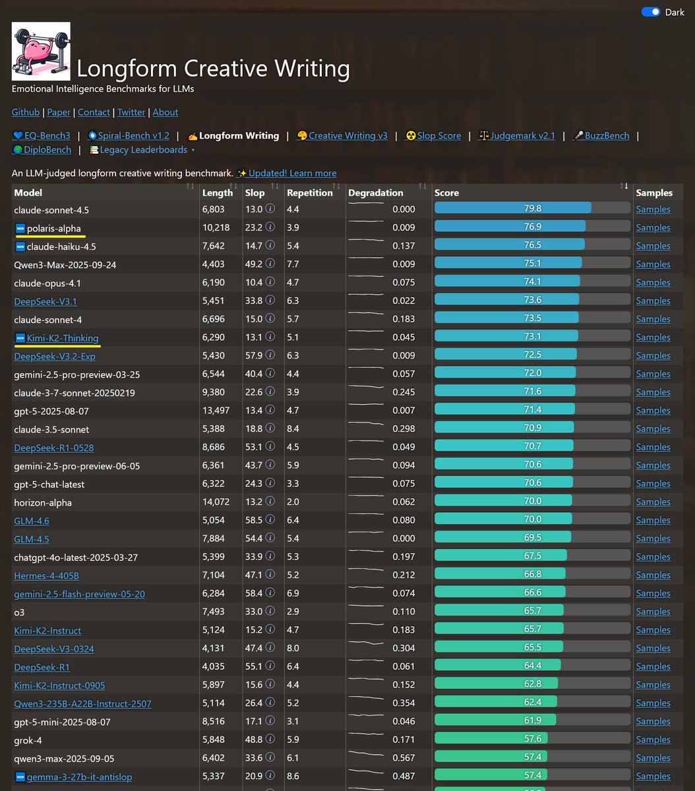The image size is (695, 791).
Task: Open the BuzzBench leaderboard
Action: (601, 136)
